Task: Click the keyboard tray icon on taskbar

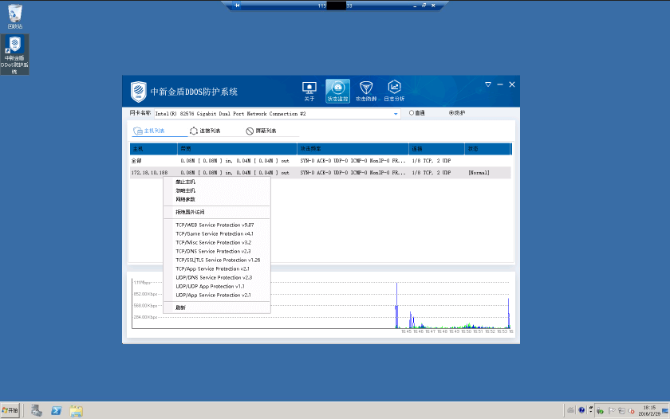Action: point(570,410)
